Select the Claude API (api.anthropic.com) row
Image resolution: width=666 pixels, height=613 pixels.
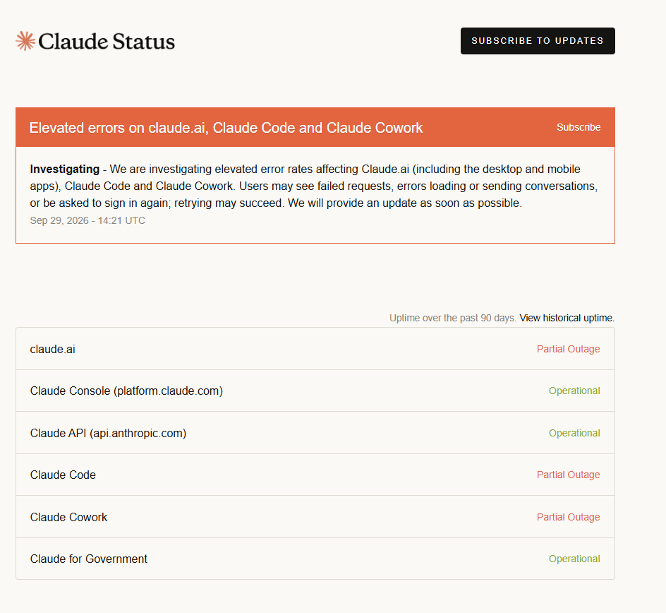click(315, 433)
